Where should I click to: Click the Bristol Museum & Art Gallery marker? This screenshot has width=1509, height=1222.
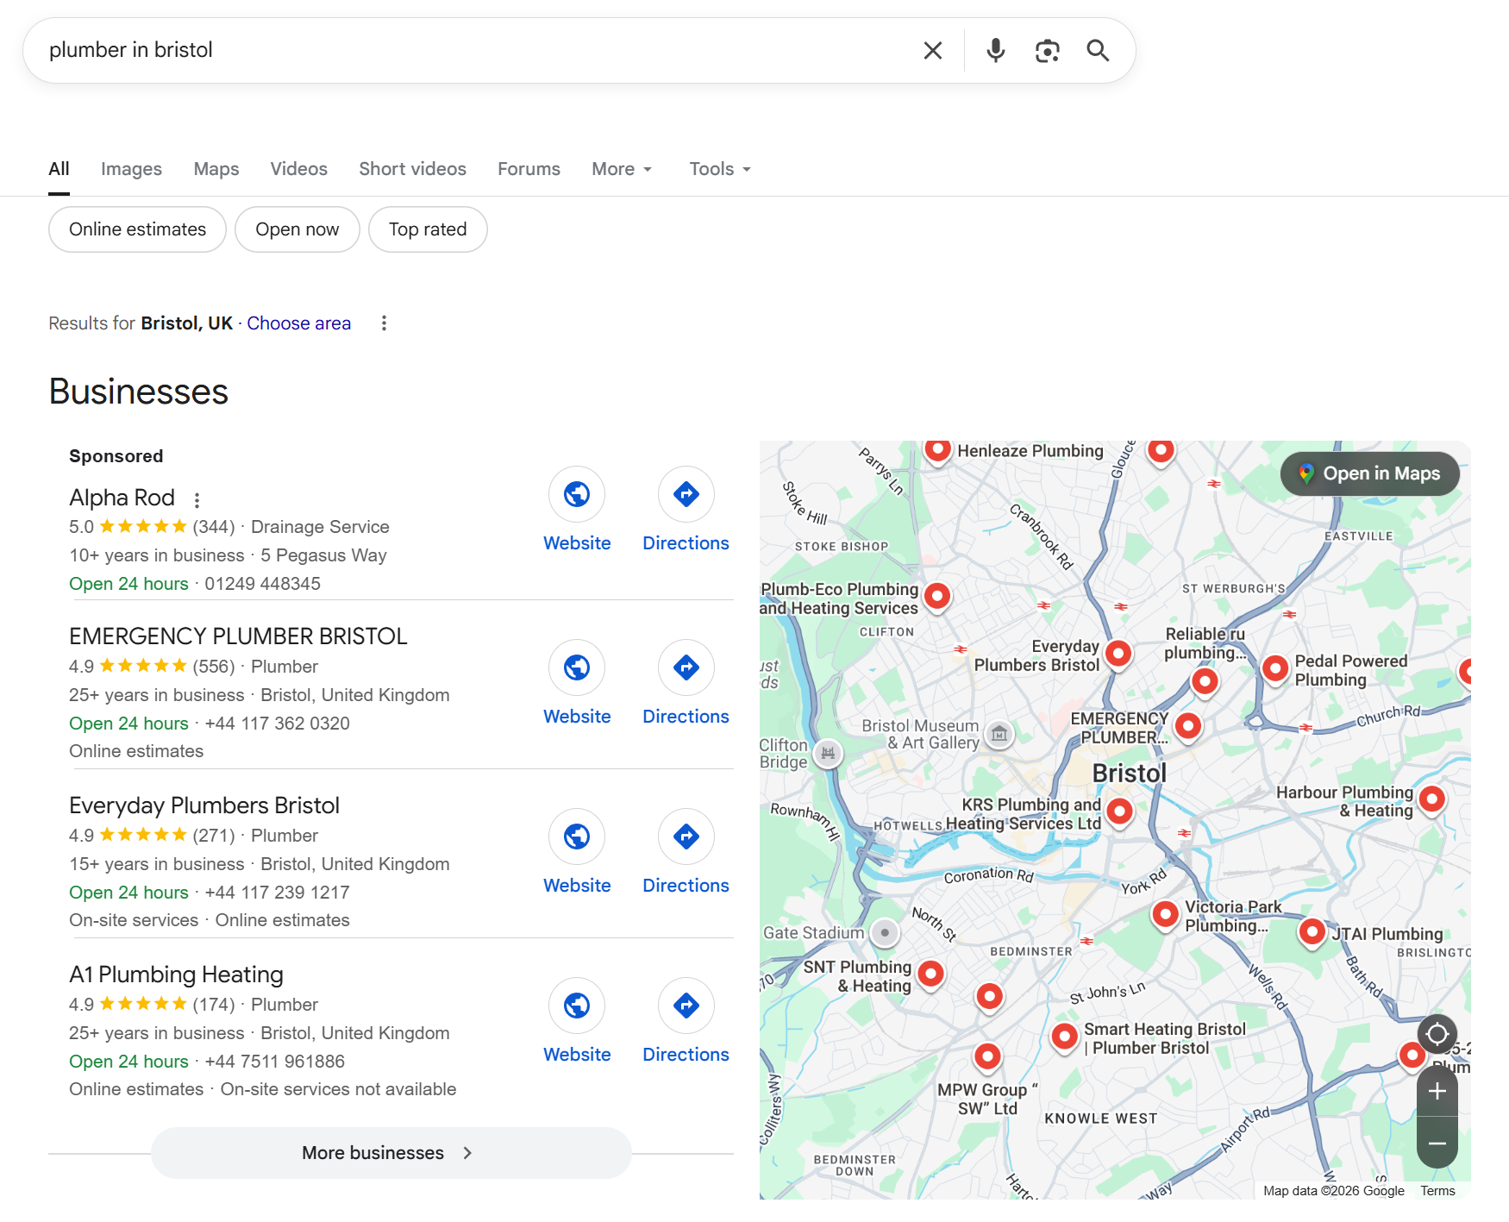pos(999,734)
